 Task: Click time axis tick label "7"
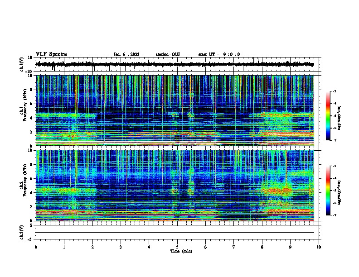coord(234,247)
